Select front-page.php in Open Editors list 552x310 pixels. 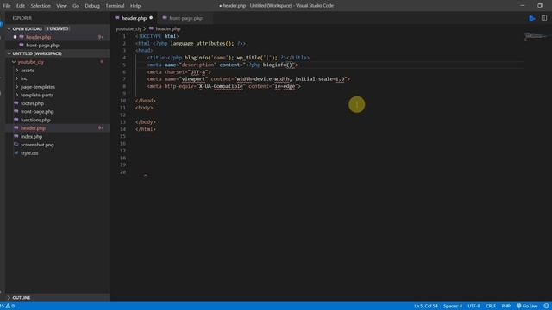click(42, 46)
